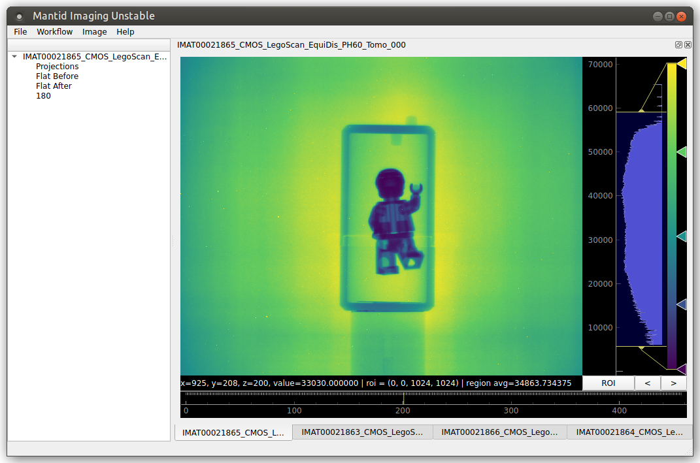Float the image dock panel
Image resolution: width=700 pixels, height=463 pixels.
[x=678, y=44]
